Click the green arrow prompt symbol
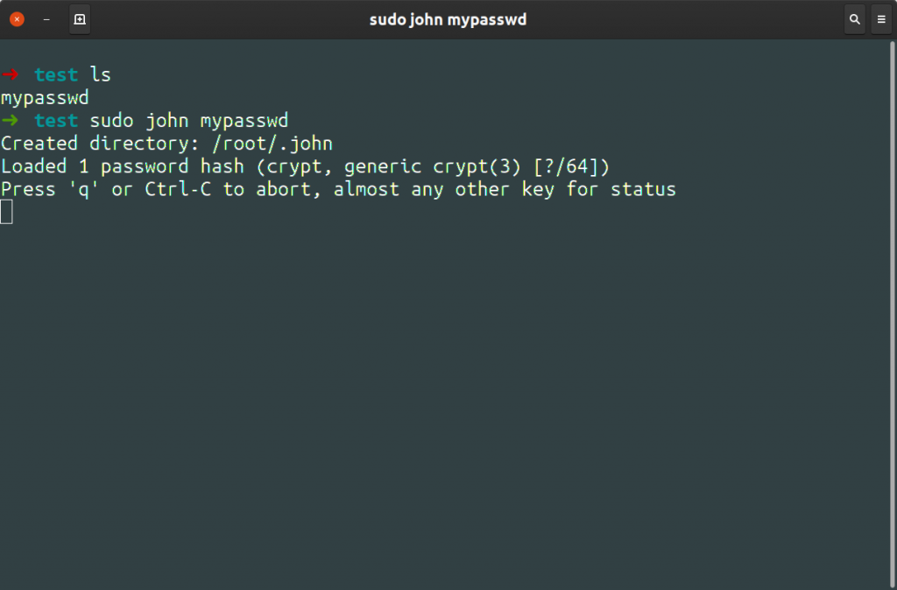The height and width of the screenshot is (590, 897). pyautogui.click(x=11, y=120)
